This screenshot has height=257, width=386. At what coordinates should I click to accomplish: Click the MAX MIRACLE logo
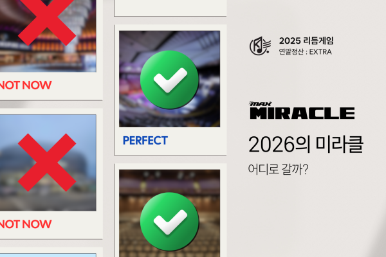[302, 111]
